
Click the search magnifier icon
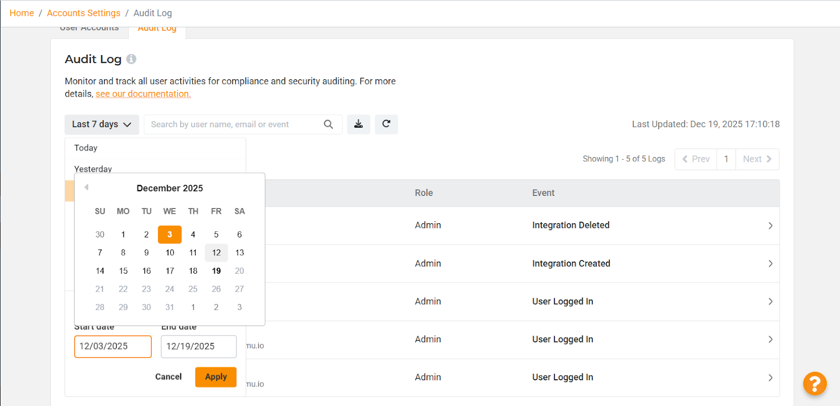click(328, 124)
